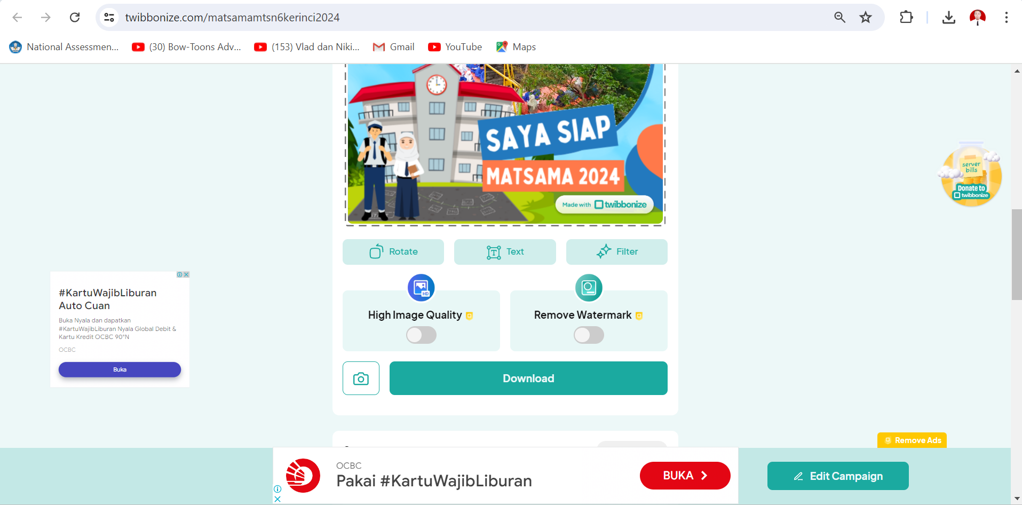Close the bottom OCBC ad banner
1022x505 pixels.
click(x=278, y=499)
